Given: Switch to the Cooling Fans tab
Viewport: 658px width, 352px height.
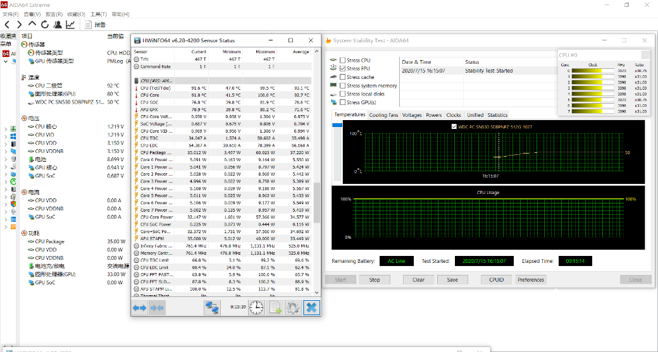Looking at the screenshot, I should [383, 115].
